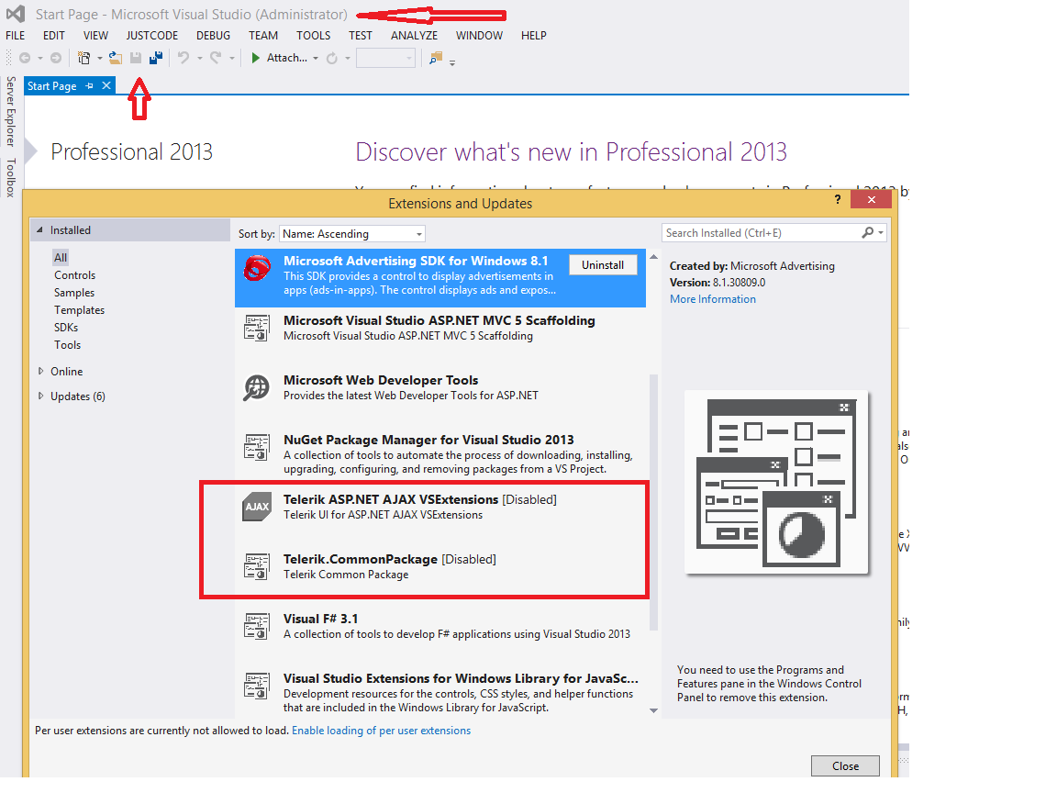1057x804 pixels.
Task: Click the dialog help question mark
Action: tap(837, 200)
